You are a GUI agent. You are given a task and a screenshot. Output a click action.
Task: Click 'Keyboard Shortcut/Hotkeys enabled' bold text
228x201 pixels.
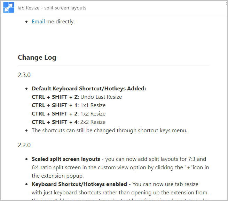coord(79,184)
